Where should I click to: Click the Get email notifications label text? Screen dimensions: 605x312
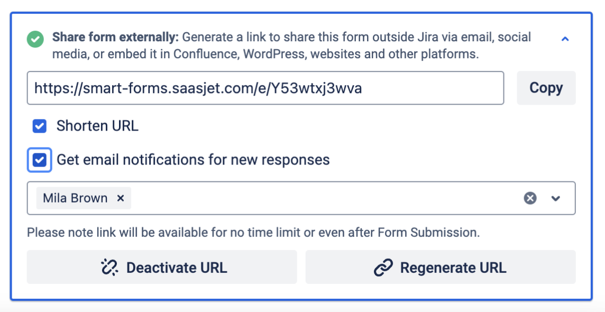pyautogui.click(x=193, y=160)
